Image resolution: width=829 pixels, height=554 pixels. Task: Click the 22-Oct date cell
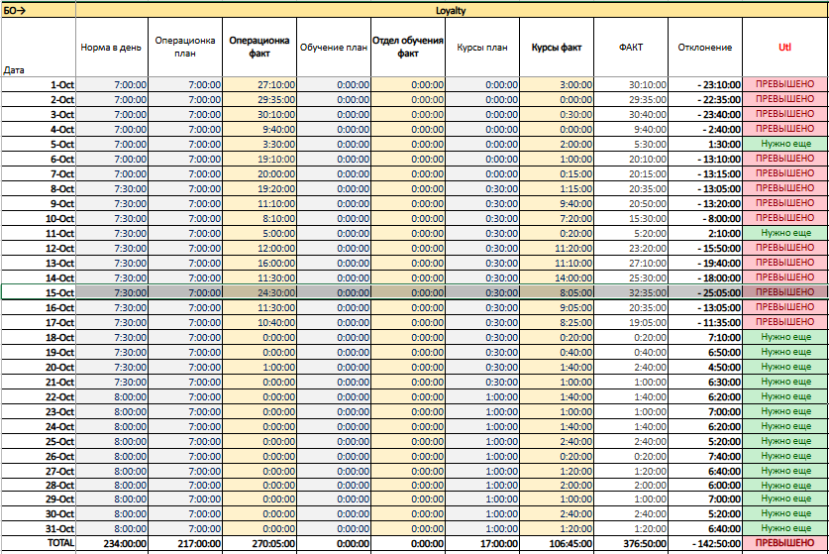point(38,396)
